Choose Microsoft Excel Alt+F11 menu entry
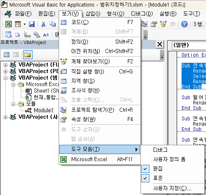 [100, 159]
